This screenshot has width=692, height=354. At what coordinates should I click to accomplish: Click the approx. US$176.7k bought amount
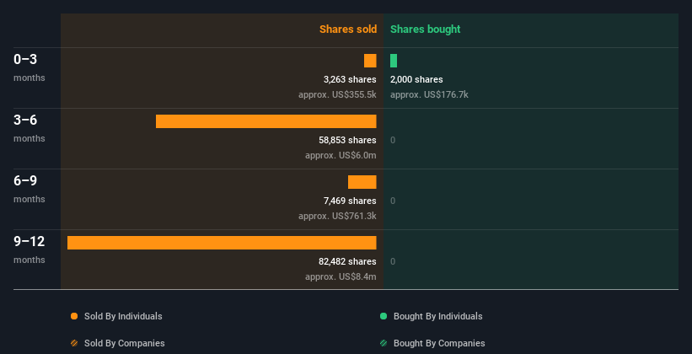pos(429,94)
